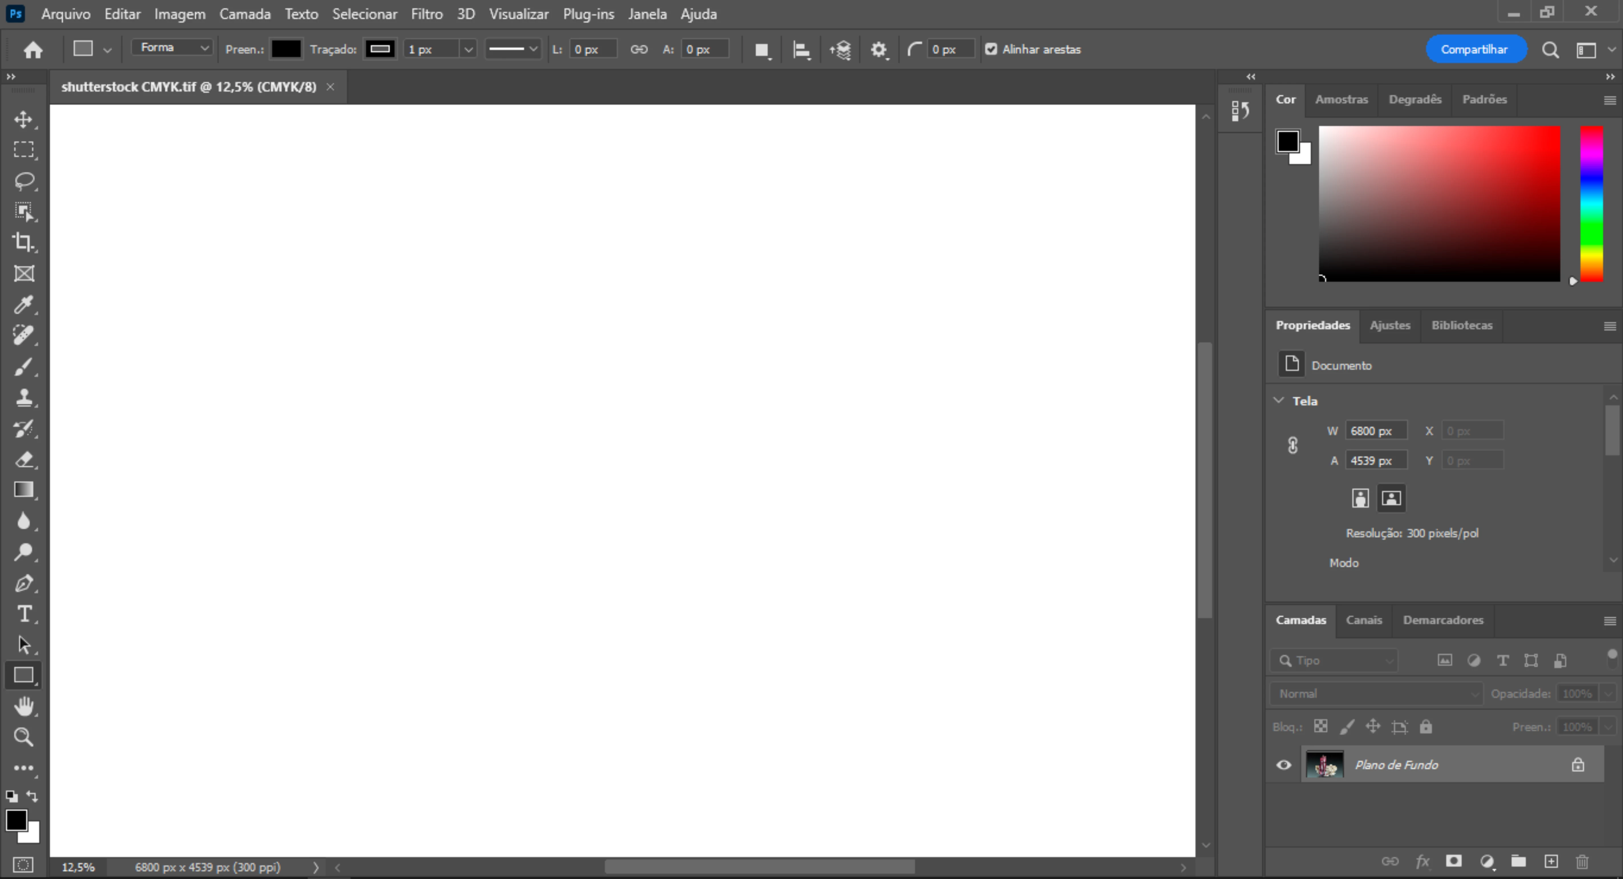Switch to the Canais tab
Image resolution: width=1623 pixels, height=879 pixels.
(1363, 620)
